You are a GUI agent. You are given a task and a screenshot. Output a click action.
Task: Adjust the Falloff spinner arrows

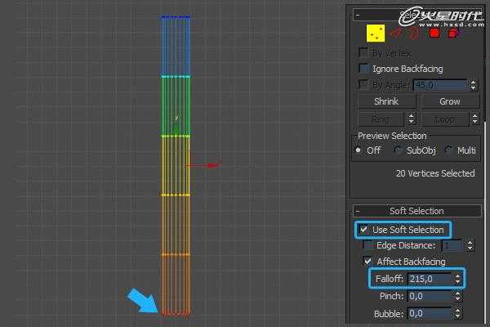click(x=457, y=279)
